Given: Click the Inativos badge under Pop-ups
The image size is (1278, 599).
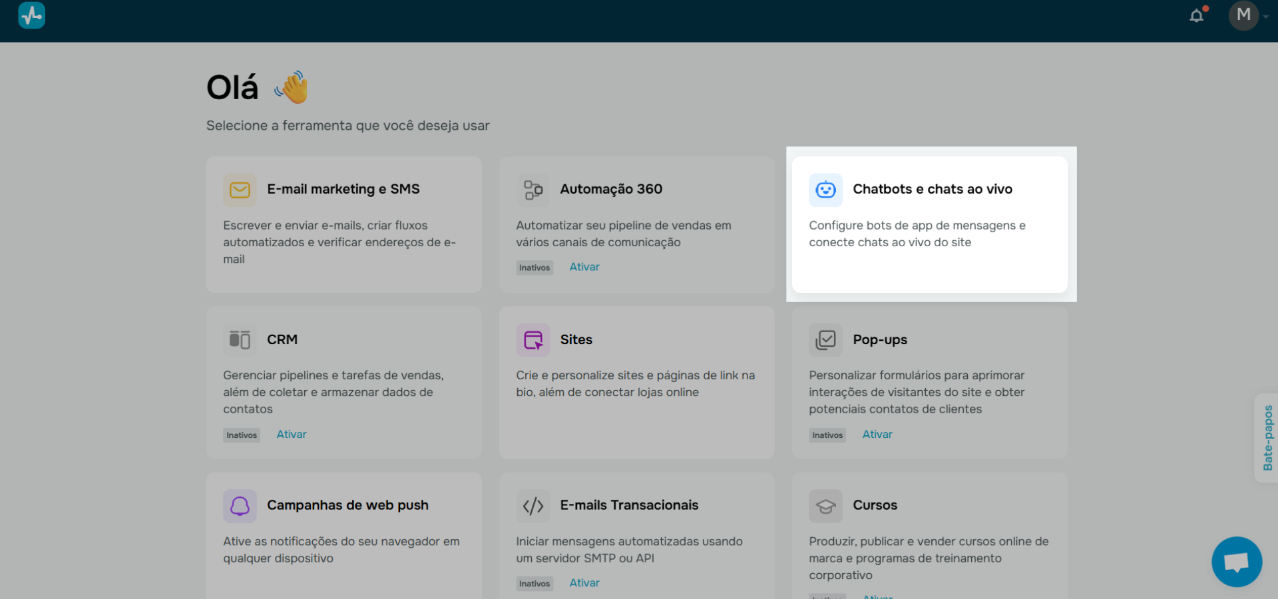Looking at the screenshot, I should [x=827, y=435].
